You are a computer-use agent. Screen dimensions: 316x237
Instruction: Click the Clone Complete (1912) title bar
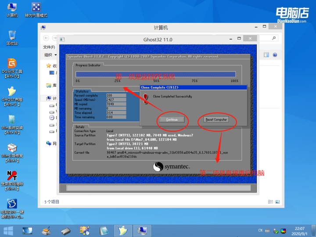pyautogui.click(x=193, y=87)
